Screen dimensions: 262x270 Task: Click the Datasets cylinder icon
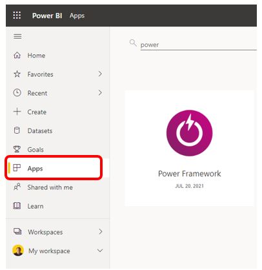(17, 130)
